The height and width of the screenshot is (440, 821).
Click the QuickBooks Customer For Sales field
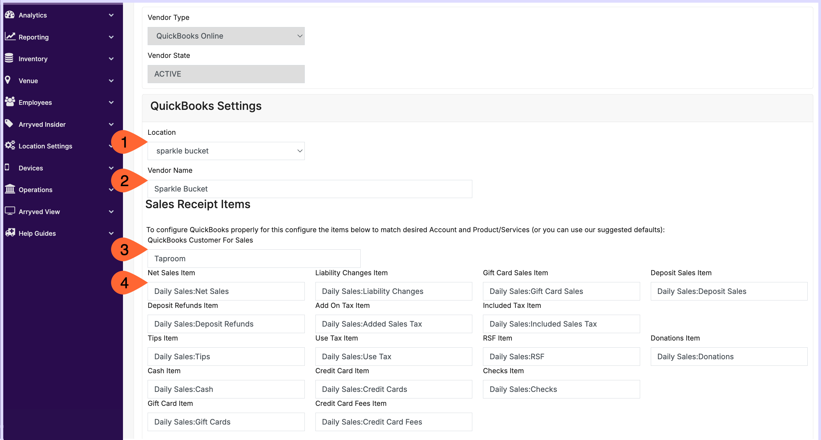coord(254,258)
